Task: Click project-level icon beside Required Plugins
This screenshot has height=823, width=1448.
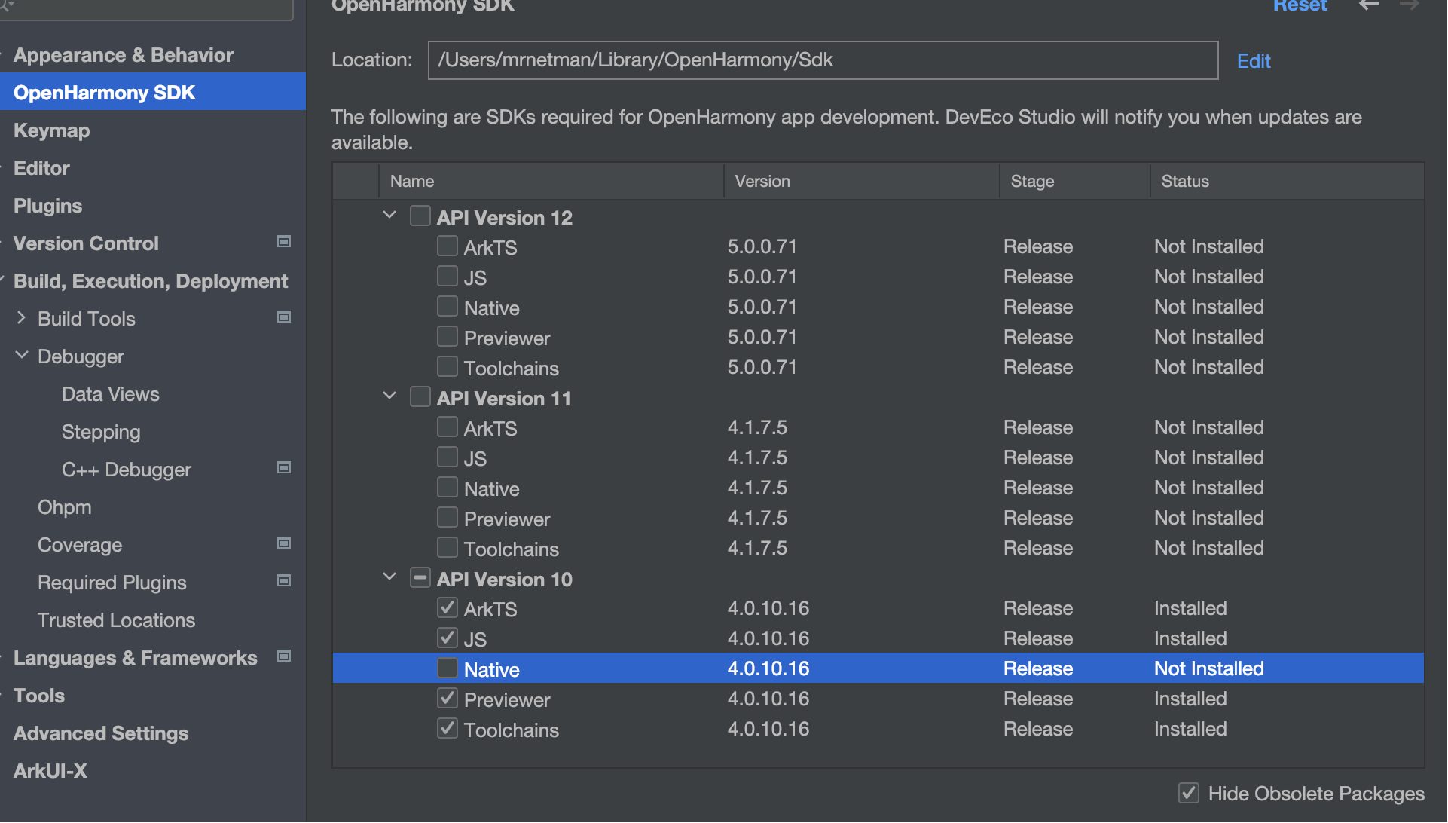Action: click(x=284, y=581)
